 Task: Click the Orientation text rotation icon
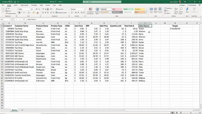click(51, 9)
